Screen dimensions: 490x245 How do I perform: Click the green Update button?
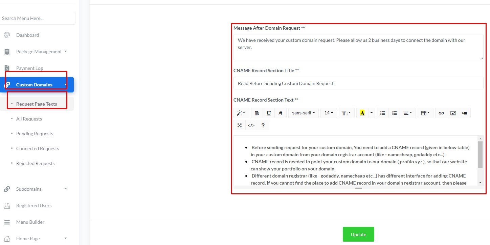[x=358, y=234]
